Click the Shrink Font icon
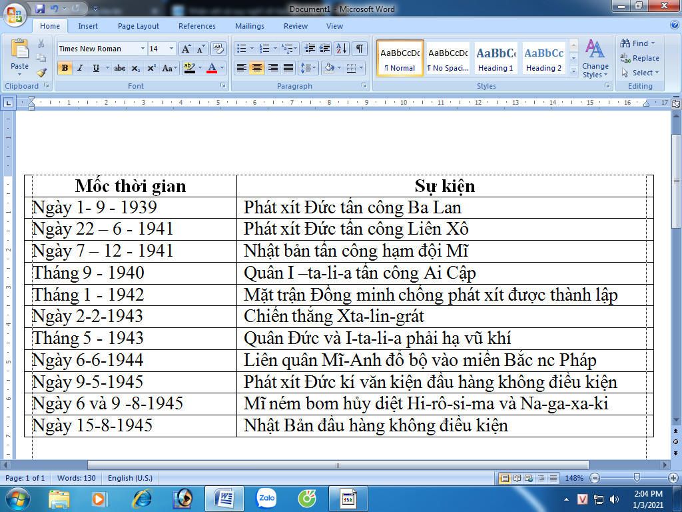 tap(200, 49)
